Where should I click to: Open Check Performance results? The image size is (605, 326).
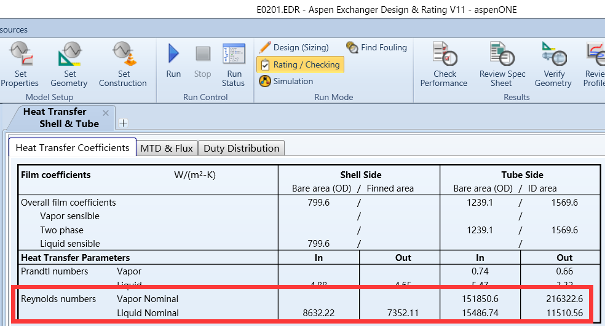pyautogui.click(x=444, y=54)
